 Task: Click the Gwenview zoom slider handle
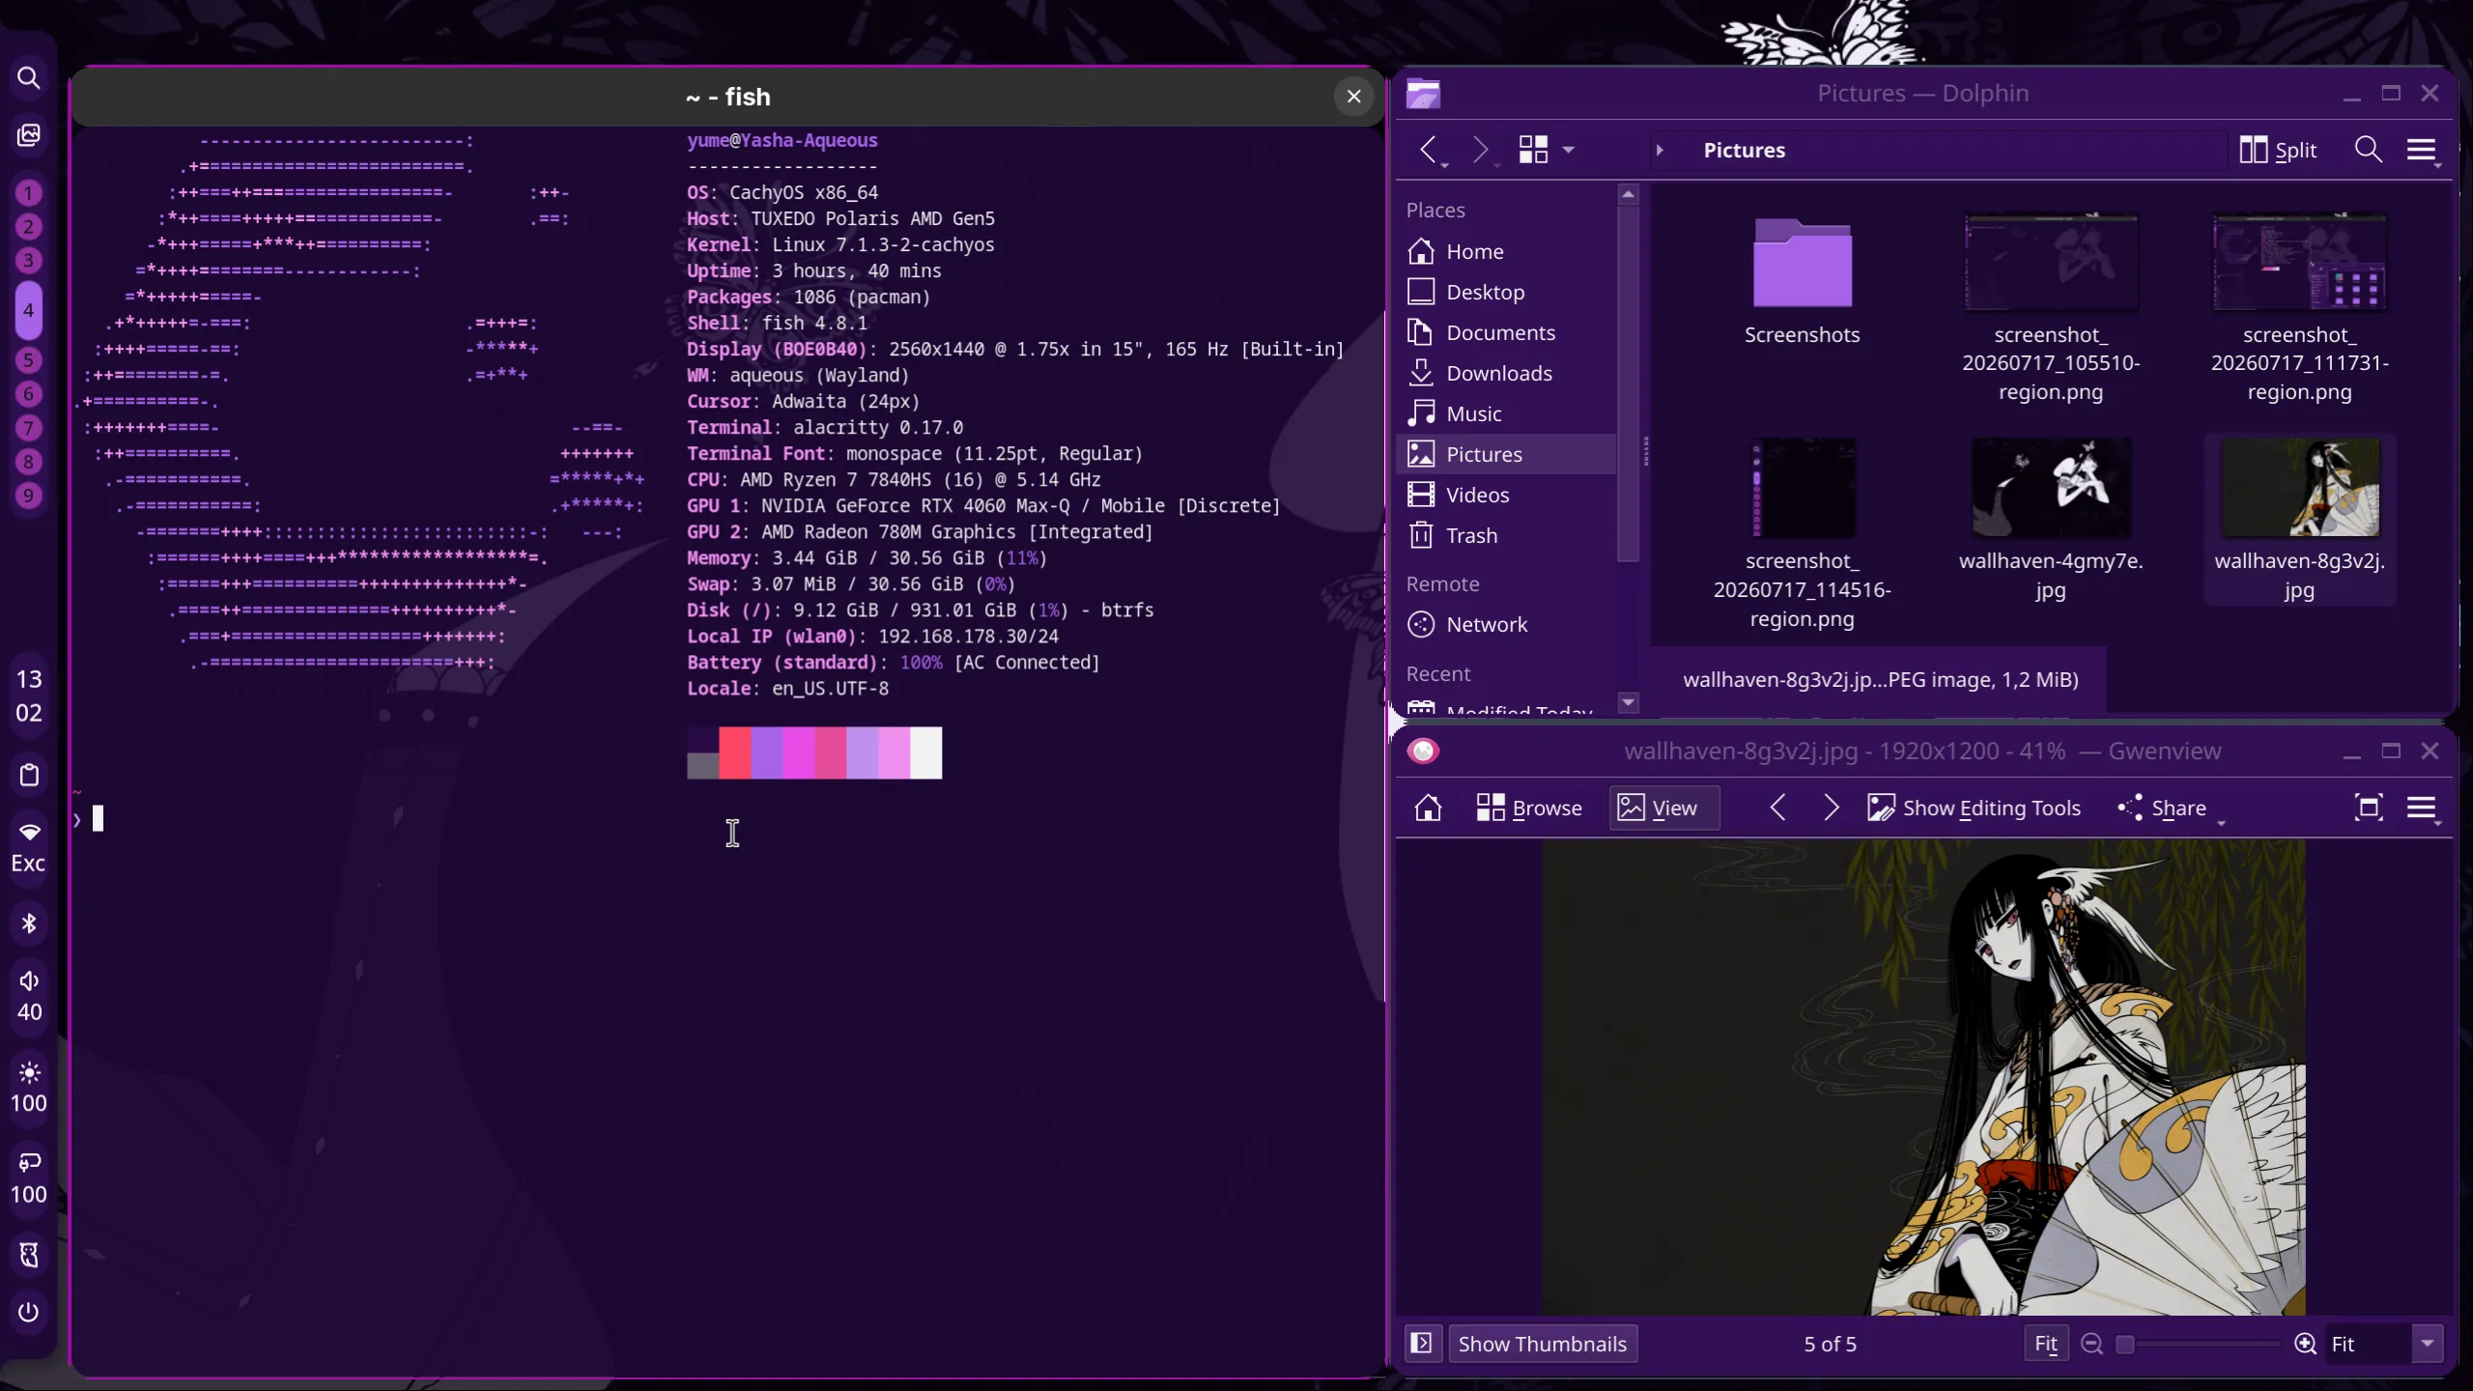tap(2124, 1344)
